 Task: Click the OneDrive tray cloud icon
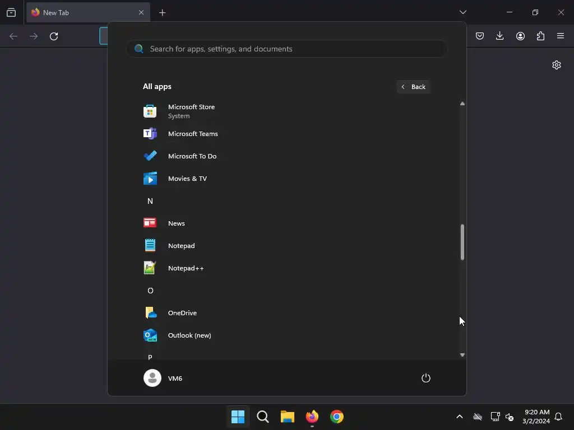[478, 417]
